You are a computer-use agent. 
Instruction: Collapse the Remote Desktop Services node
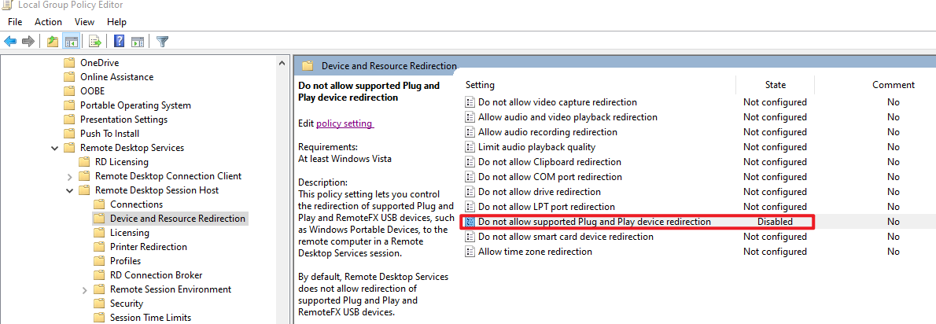pyautogui.click(x=54, y=148)
